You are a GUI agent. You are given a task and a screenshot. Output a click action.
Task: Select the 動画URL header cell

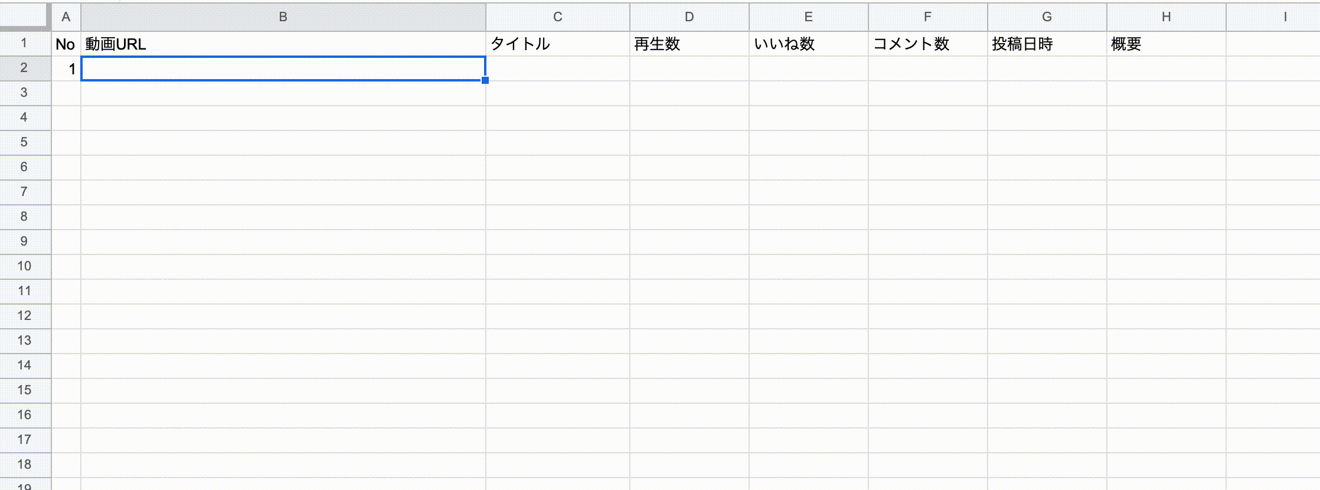pos(283,44)
